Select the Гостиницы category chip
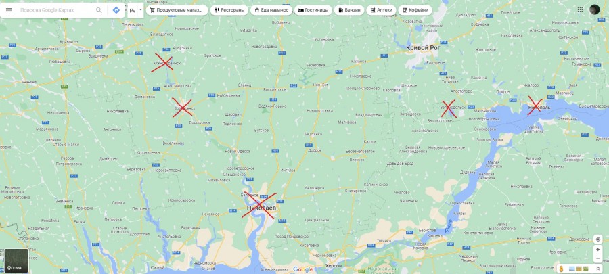The image size is (609, 274). pos(313,10)
